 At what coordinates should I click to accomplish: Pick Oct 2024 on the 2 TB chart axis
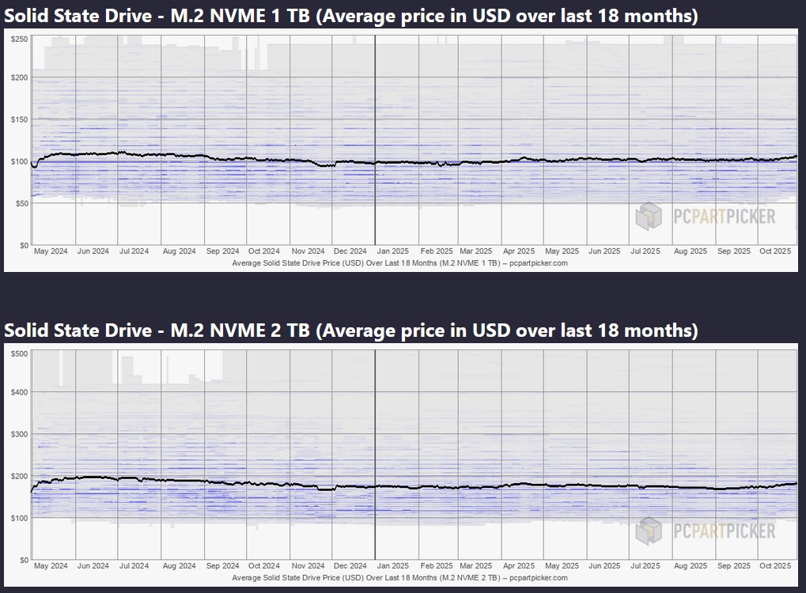point(264,566)
